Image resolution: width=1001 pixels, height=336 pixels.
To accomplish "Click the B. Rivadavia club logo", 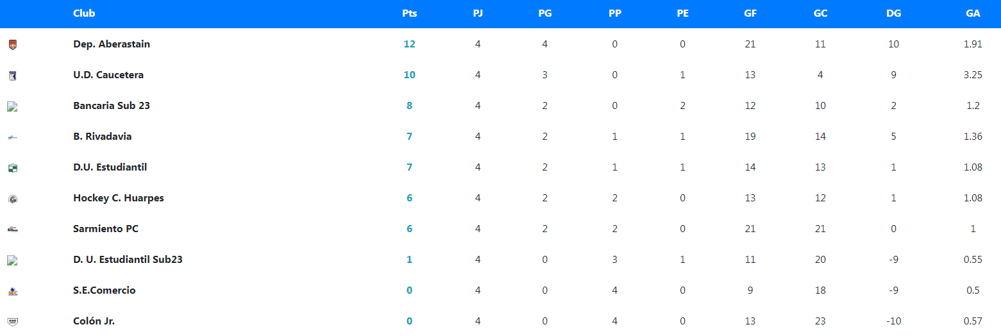I will [x=13, y=137].
